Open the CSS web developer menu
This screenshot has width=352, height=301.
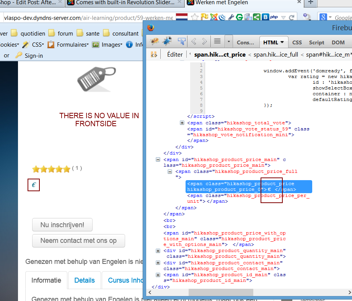[33, 45]
